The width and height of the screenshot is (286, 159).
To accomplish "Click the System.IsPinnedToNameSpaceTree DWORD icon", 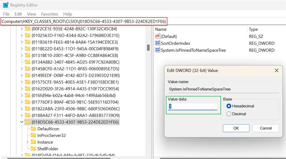I will pyautogui.click(x=157, y=50).
